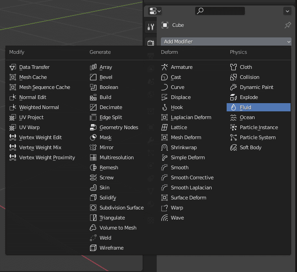
Task: Open the Add Modifier dropdown
Action: click(x=226, y=42)
